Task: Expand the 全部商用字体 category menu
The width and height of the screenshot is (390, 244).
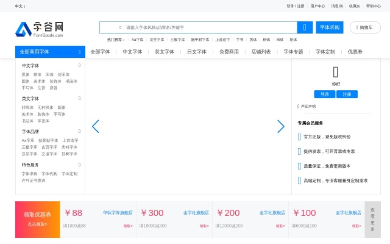Action: [x=50, y=52]
